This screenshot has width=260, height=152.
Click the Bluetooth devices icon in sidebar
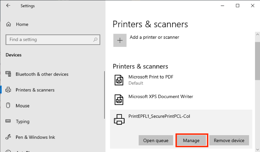pos(8,74)
